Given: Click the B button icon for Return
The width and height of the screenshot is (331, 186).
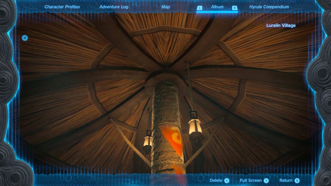Looking at the screenshot, I should click(297, 181).
